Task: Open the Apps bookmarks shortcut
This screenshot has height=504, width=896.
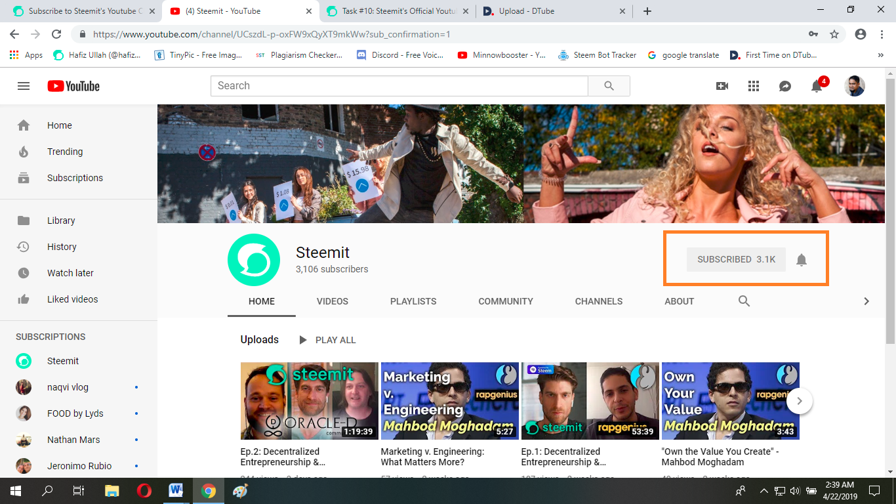Action: pos(26,55)
